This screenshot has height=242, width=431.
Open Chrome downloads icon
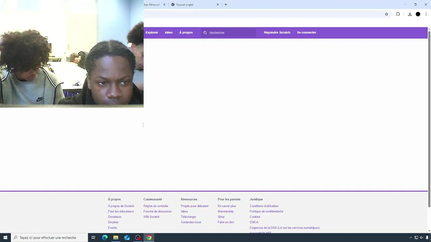tap(410, 14)
